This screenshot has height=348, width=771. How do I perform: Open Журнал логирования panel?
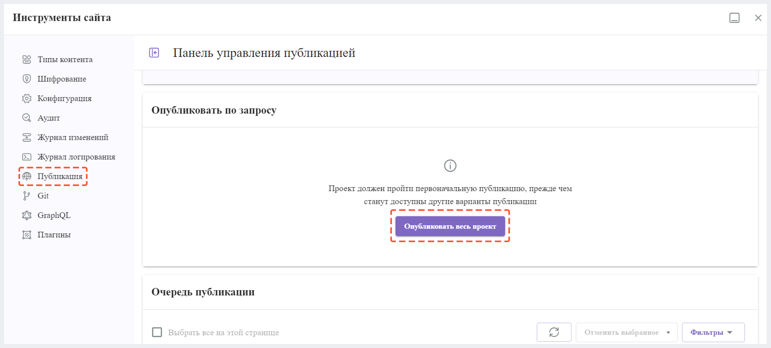77,157
